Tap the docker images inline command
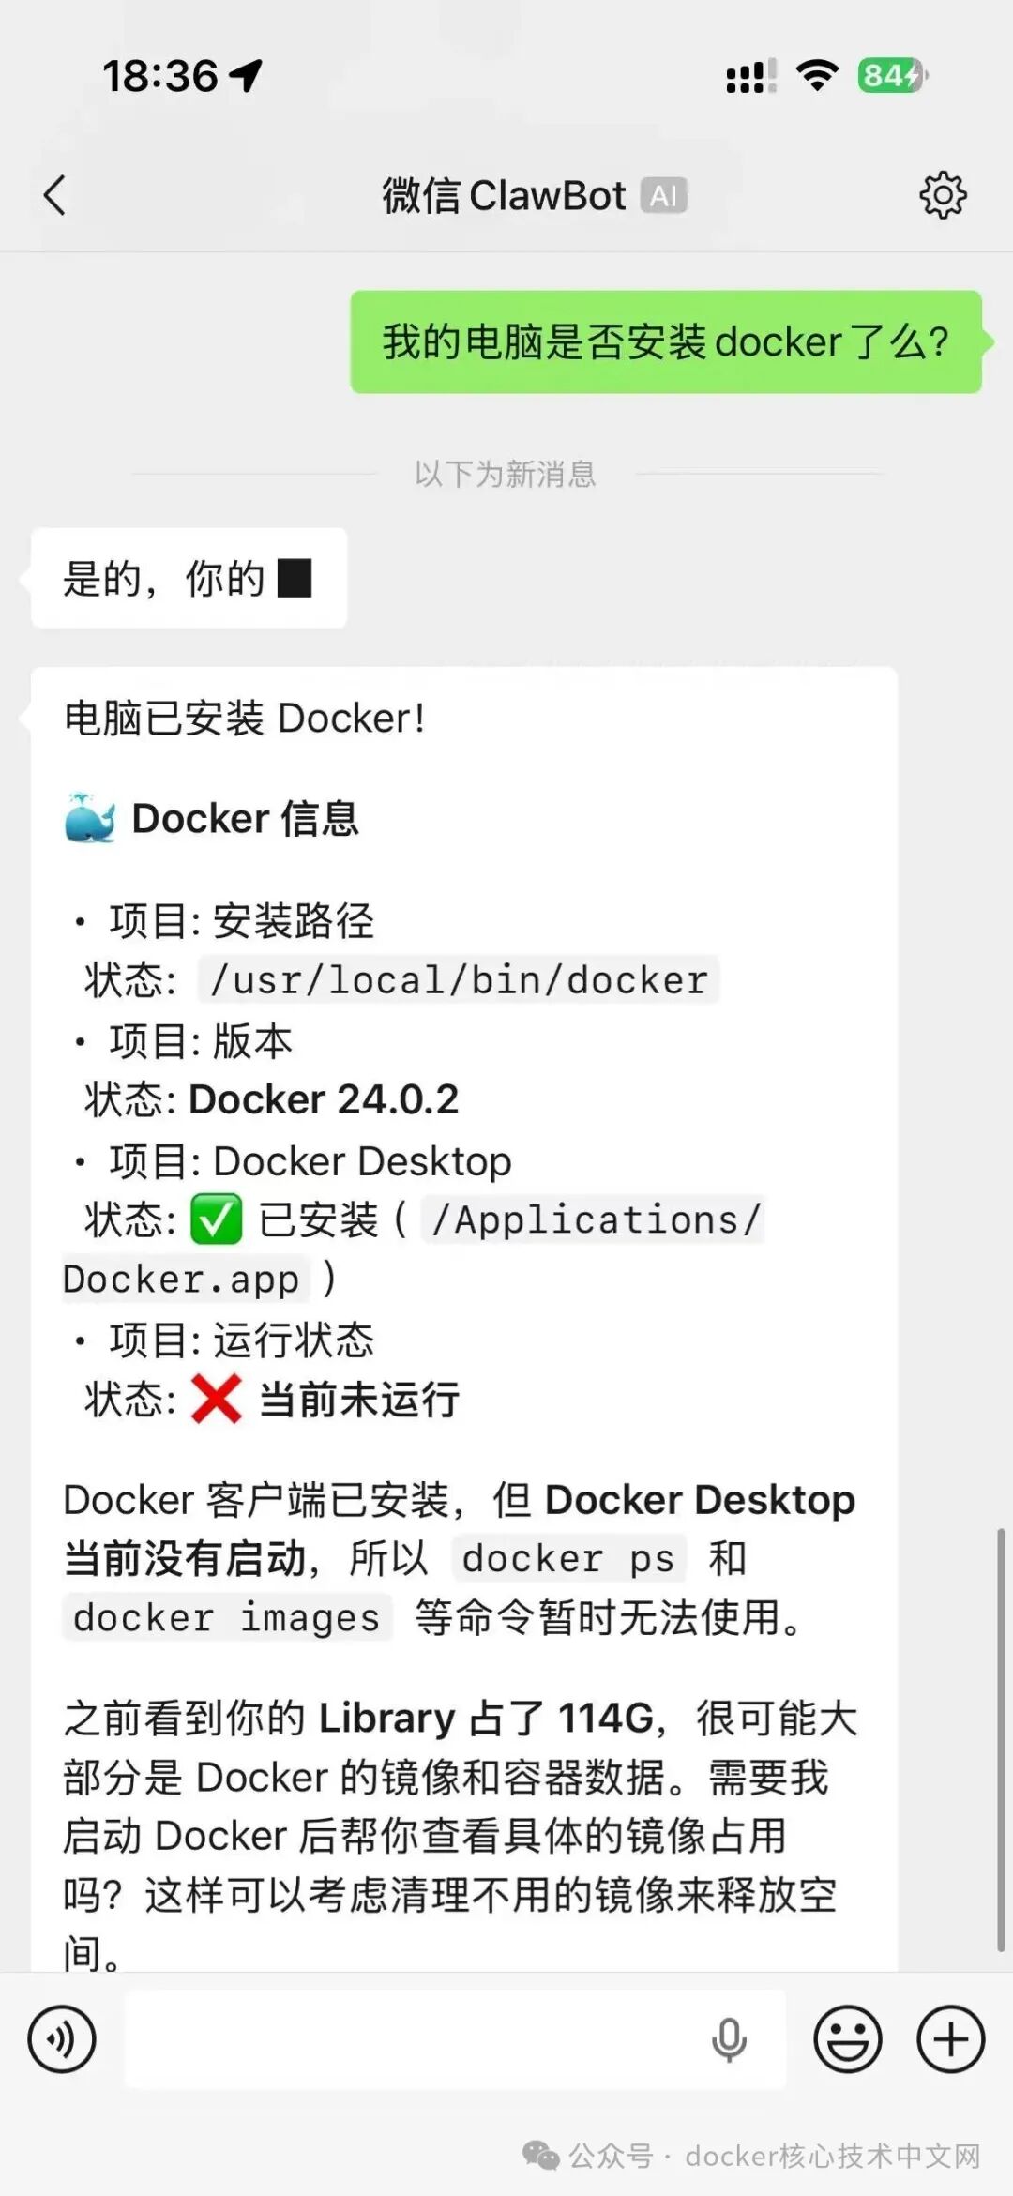The image size is (1013, 2196). 226,1618
